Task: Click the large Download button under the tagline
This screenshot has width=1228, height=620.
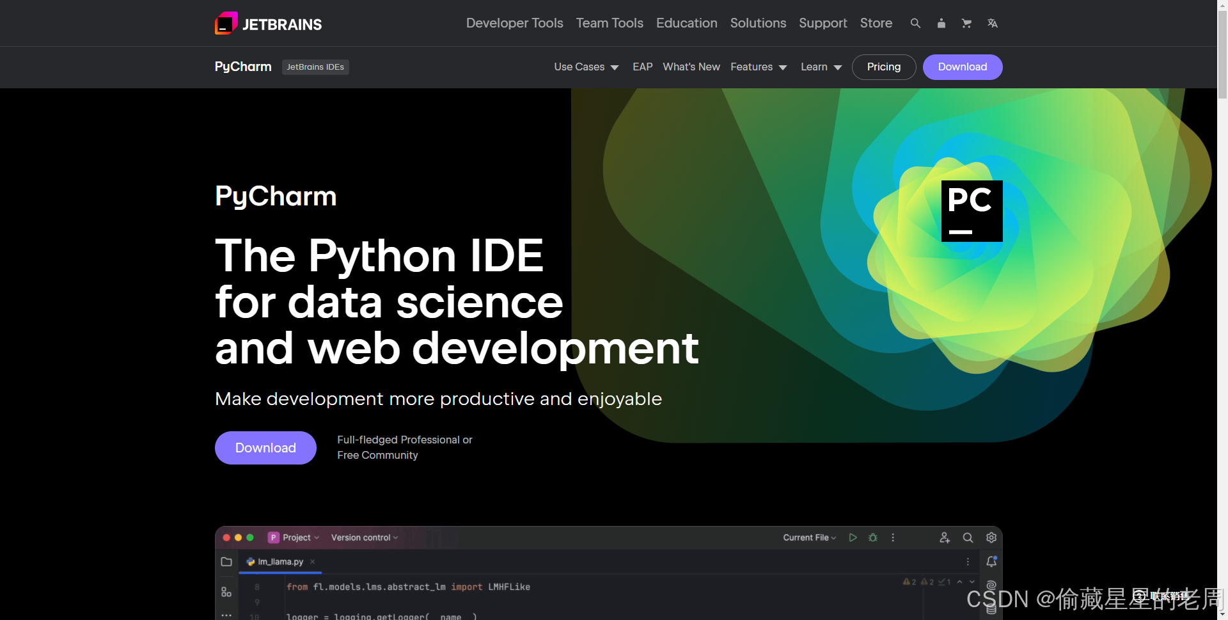Action: click(x=265, y=448)
